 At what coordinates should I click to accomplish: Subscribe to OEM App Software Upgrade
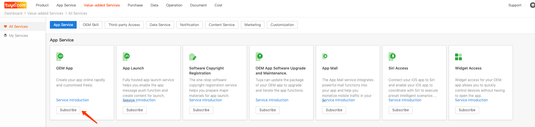(x=268, y=110)
